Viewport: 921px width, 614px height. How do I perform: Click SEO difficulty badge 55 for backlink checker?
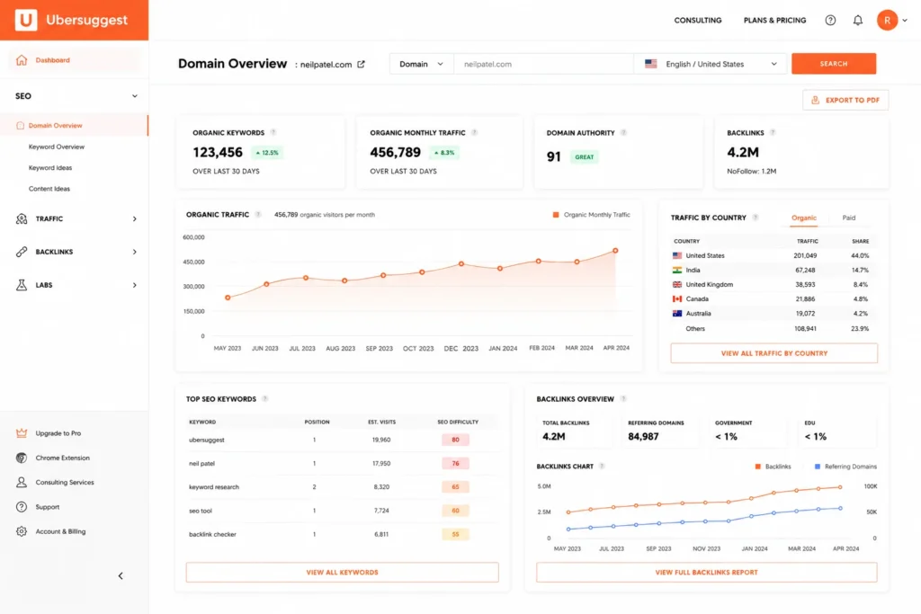point(455,534)
